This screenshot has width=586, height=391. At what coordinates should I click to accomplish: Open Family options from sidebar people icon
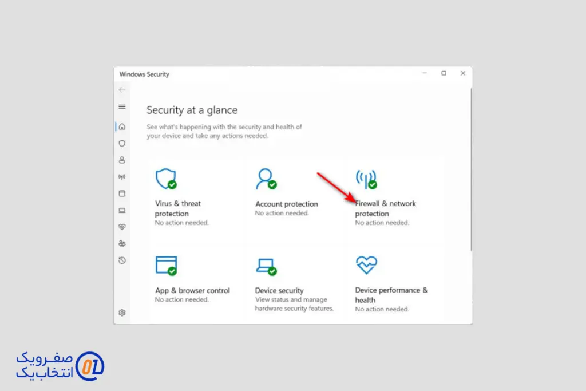tap(122, 244)
